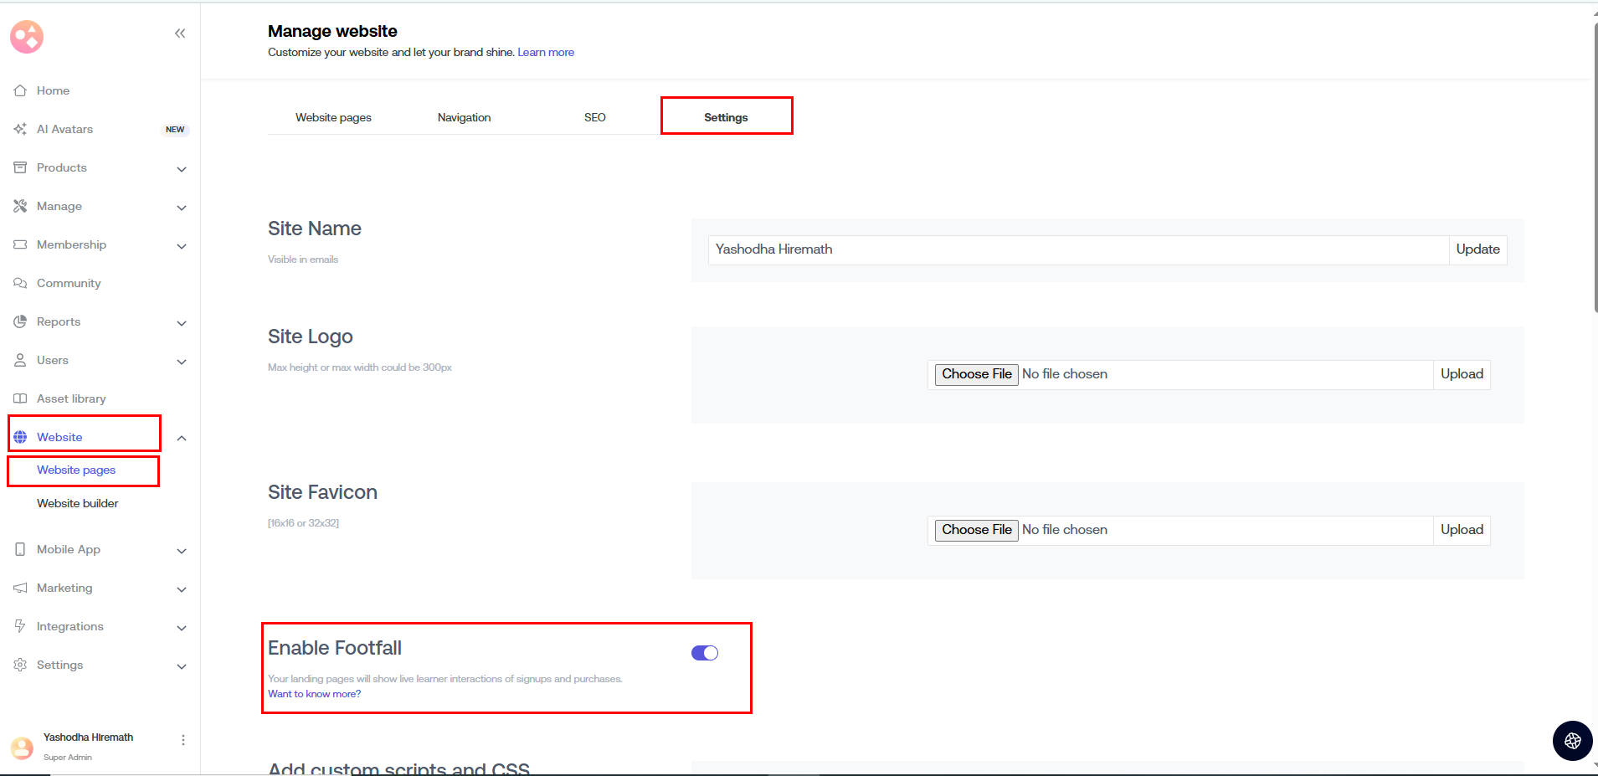Switch to the SEO tab

point(594,117)
